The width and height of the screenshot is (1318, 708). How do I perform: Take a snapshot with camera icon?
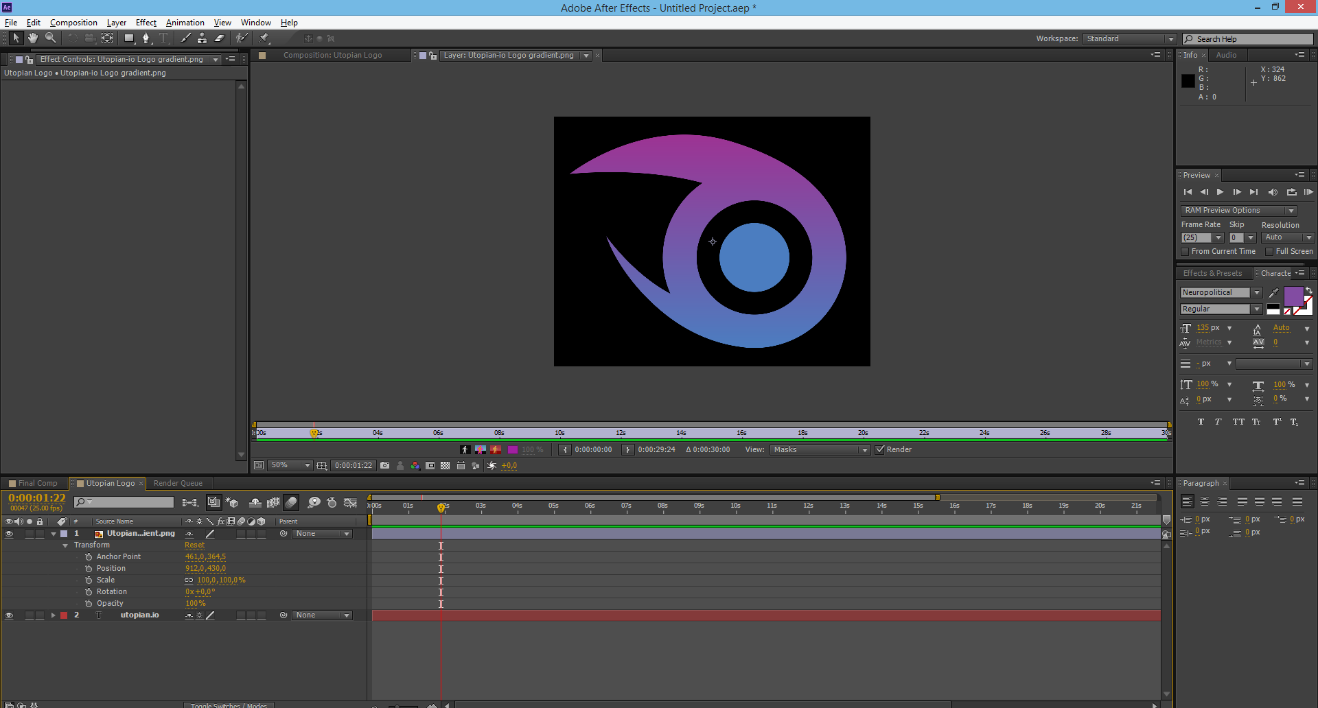coord(385,466)
